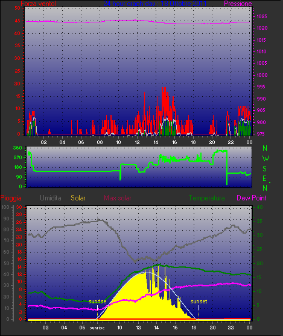Click the W compass letter beside direction graph

tap(266, 159)
